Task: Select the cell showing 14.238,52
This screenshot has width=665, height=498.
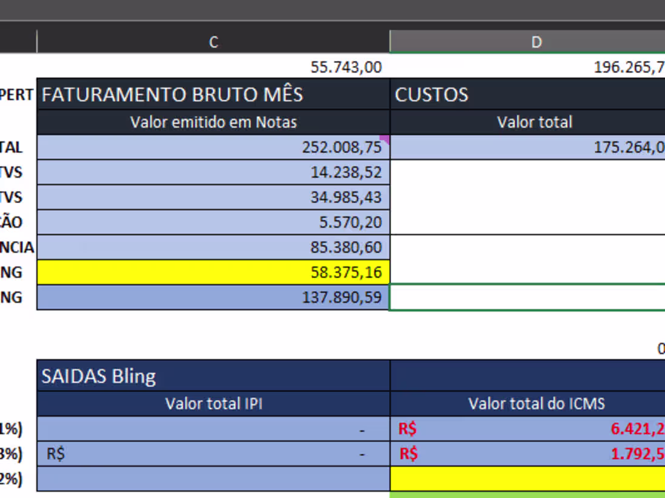Action: pyautogui.click(x=213, y=172)
